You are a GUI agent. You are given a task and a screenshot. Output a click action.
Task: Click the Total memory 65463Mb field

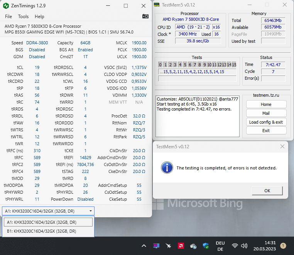coord(273,20)
